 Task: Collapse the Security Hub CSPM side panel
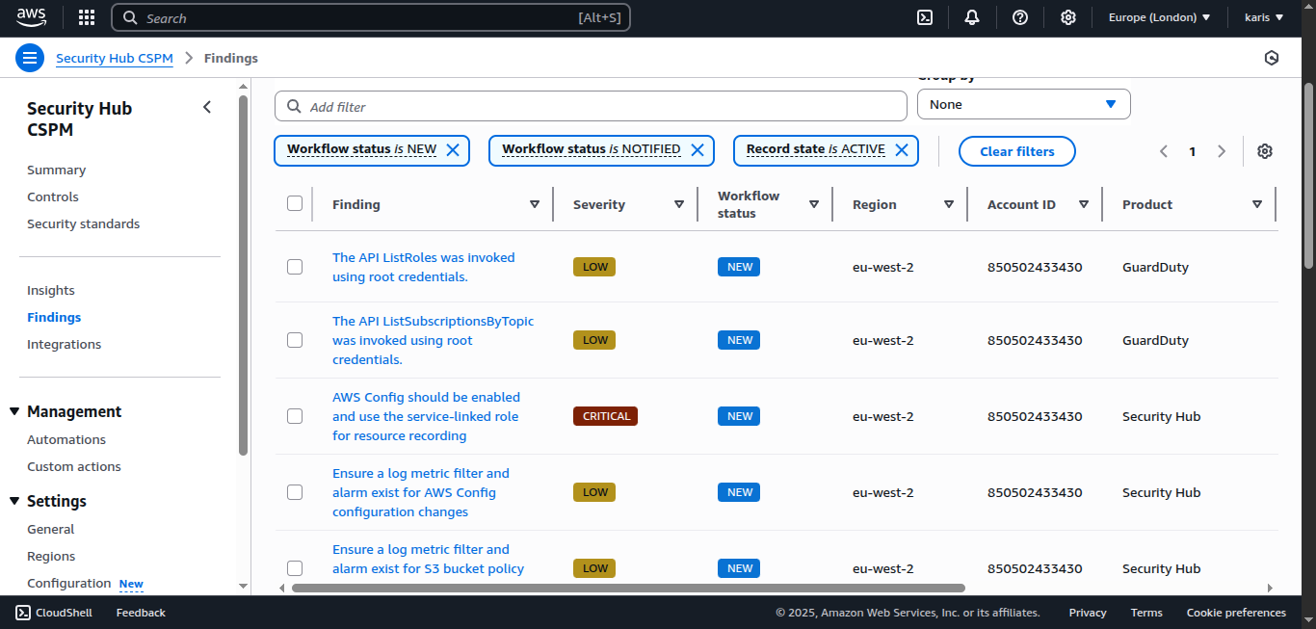point(206,107)
